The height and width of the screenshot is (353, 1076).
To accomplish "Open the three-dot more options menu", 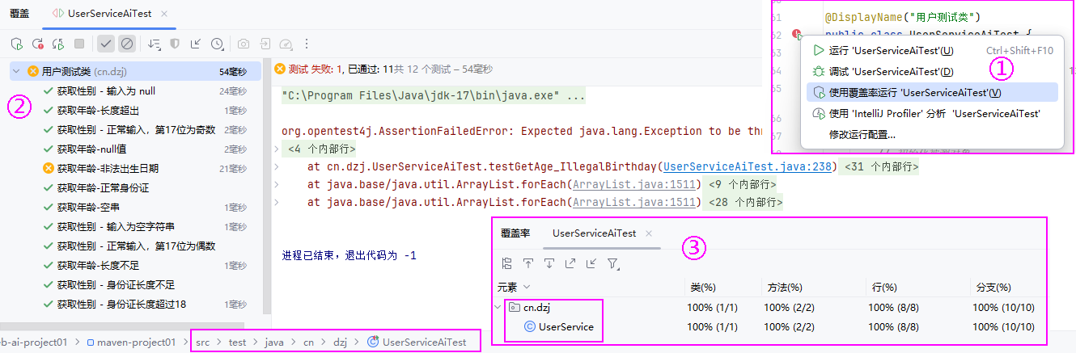I will 307,44.
